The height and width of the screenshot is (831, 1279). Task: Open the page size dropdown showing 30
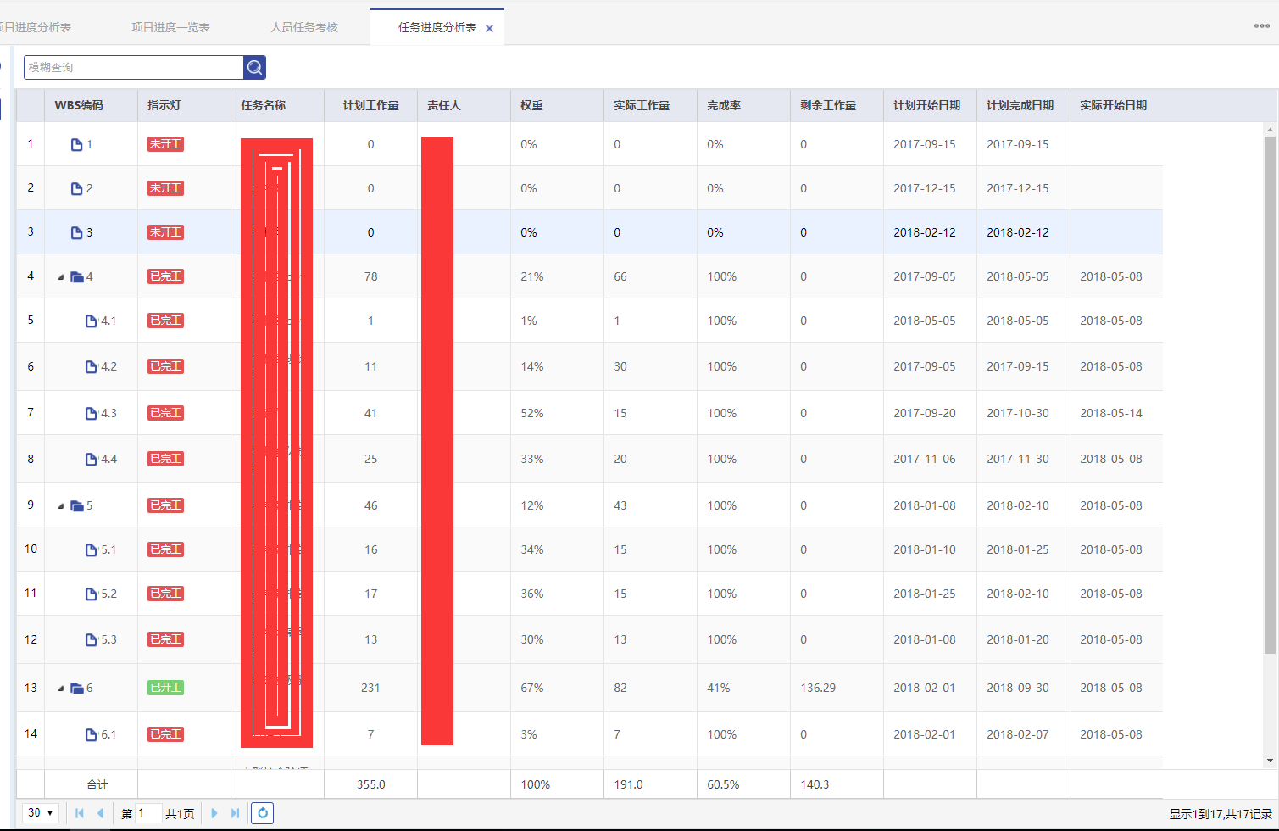tap(40, 812)
